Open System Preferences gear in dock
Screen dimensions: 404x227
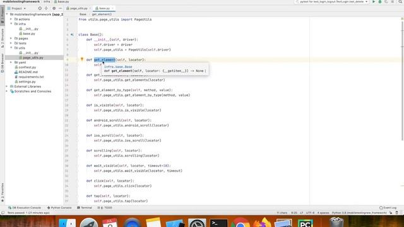click(x=197, y=223)
